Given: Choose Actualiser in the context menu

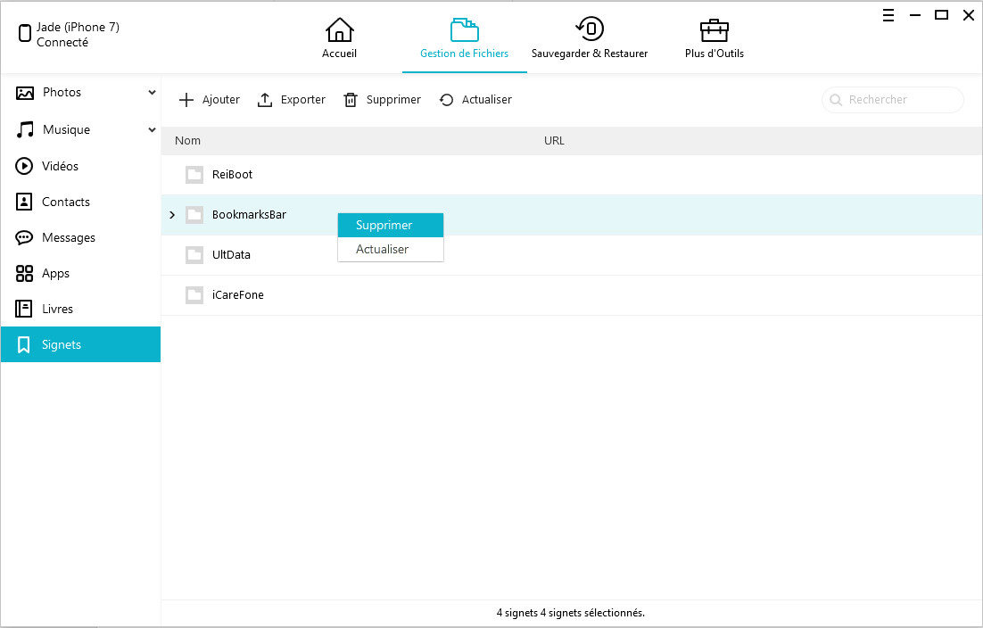Looking at the screenshot, I should [391, 250].
